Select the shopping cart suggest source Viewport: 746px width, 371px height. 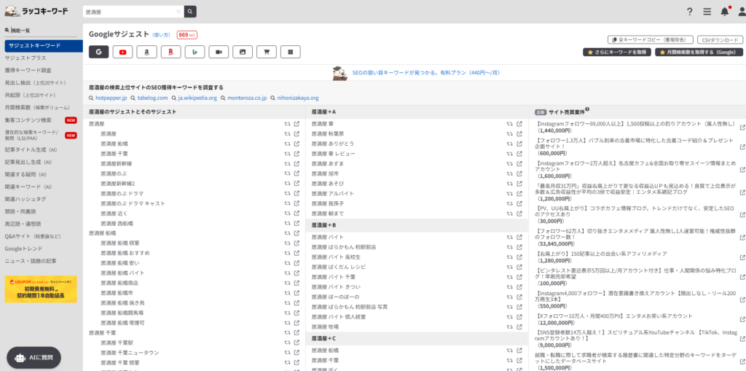click(x=267, y=52)
